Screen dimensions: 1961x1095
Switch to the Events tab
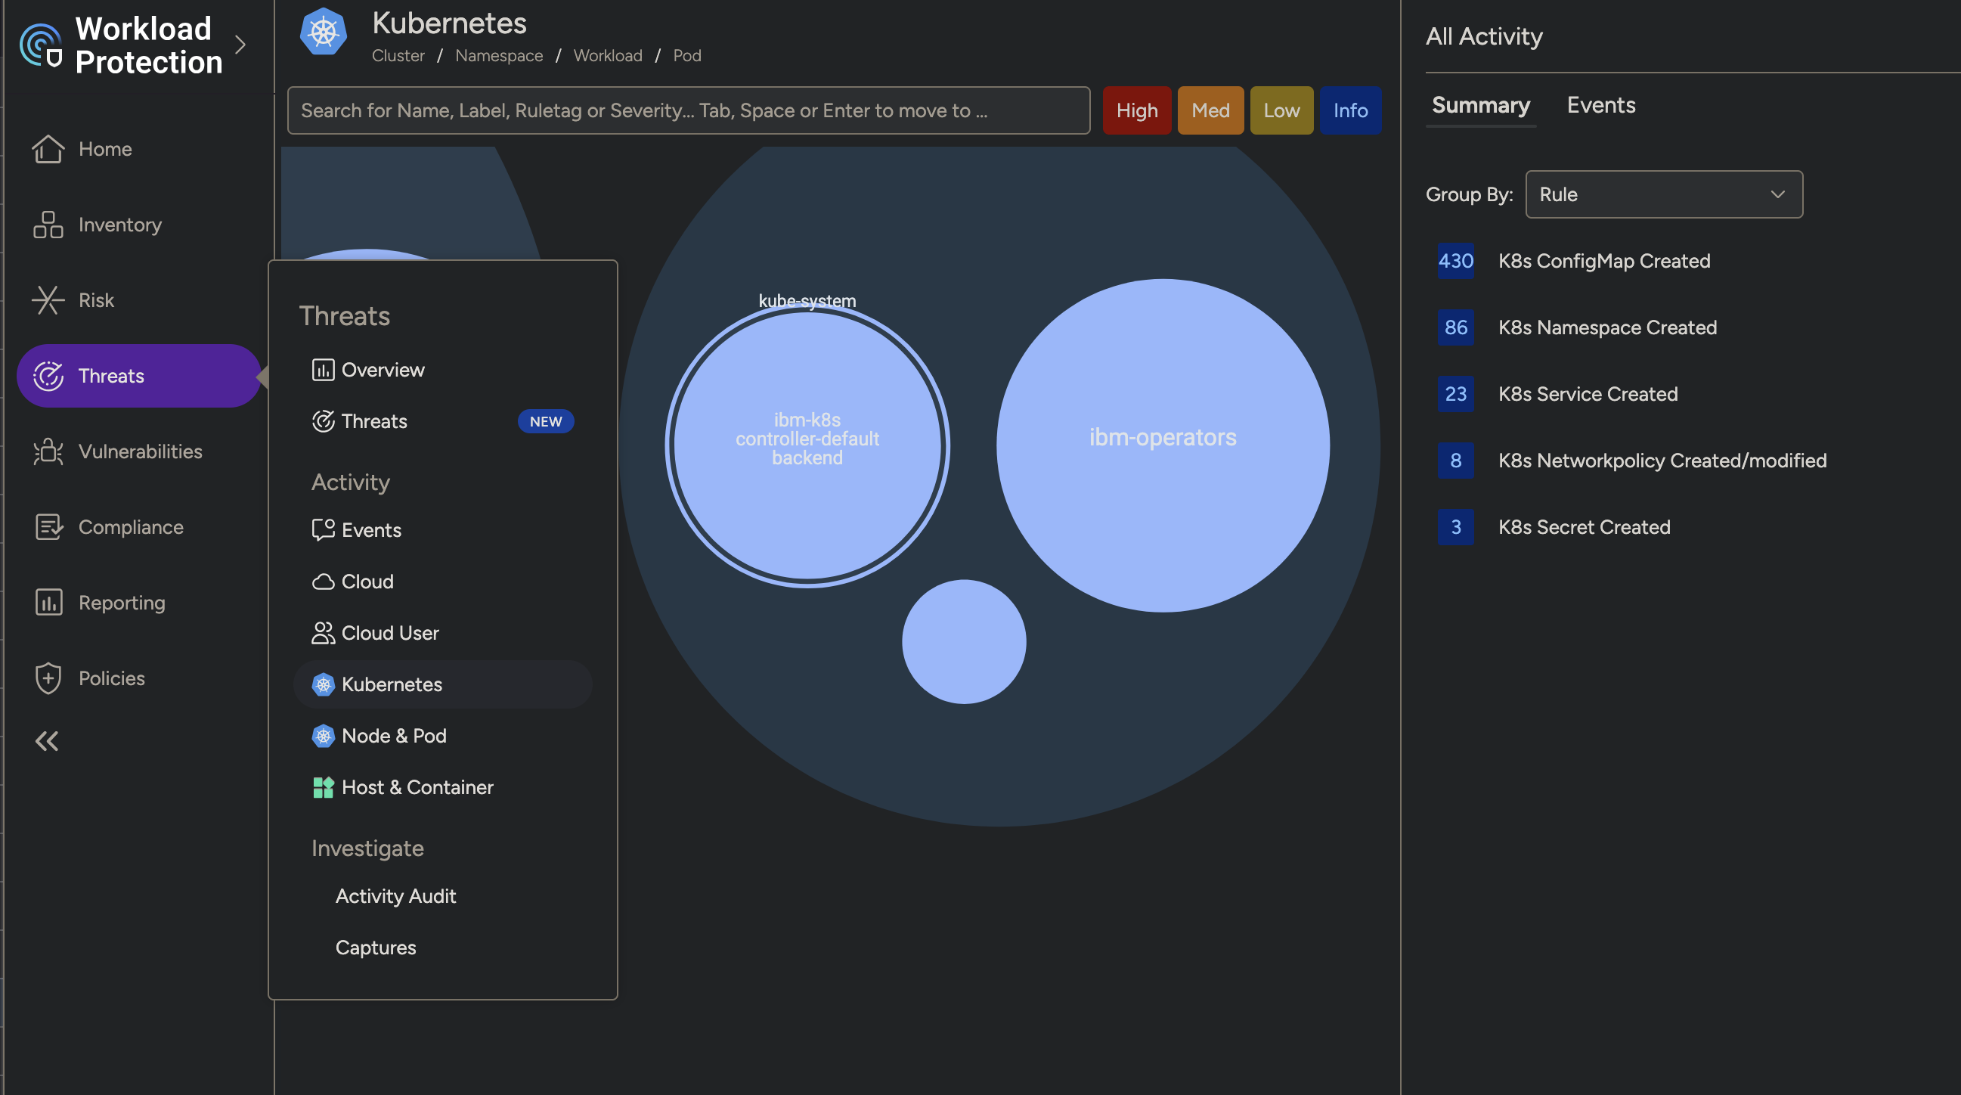tap(1600, 105)
